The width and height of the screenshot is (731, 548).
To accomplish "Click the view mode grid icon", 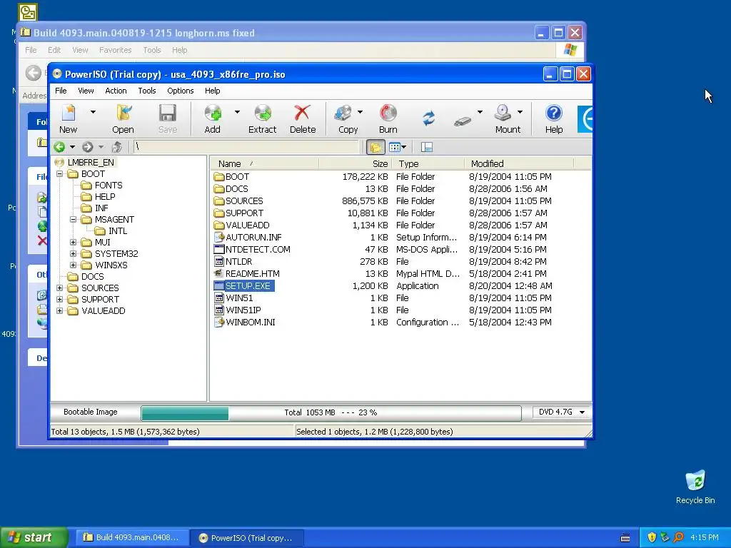I will pyautogui.click(x=394, y=147).
